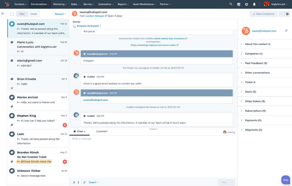This screenshot has height=186, width=292.
Task: Open the Insert dropdown
Action: pos(94,182)
